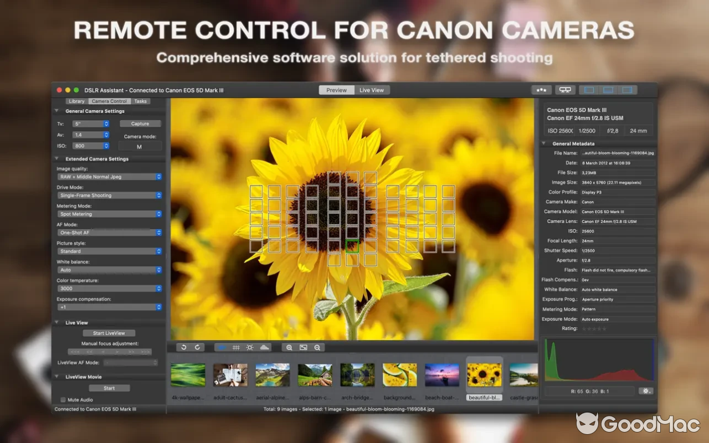Toggle the focus points overlay button

222,347
